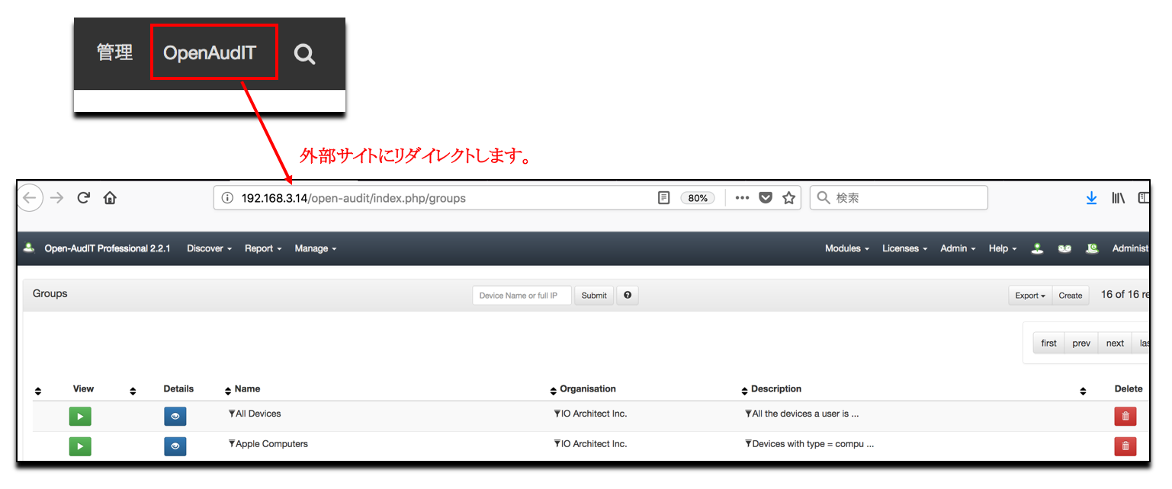Click the site information icon in the address bar

[227, 198]
